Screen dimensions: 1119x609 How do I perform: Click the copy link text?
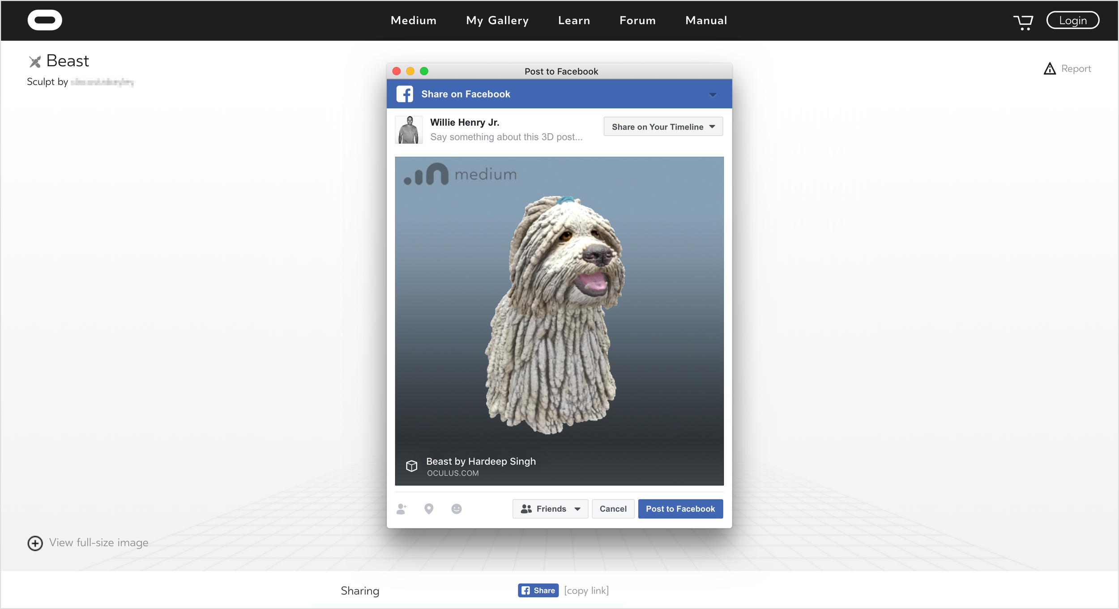tap(586, 591)
